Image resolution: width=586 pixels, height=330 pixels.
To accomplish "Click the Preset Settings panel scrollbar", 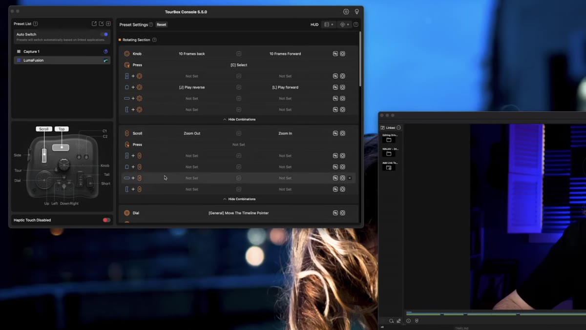I will coord(360,59).
